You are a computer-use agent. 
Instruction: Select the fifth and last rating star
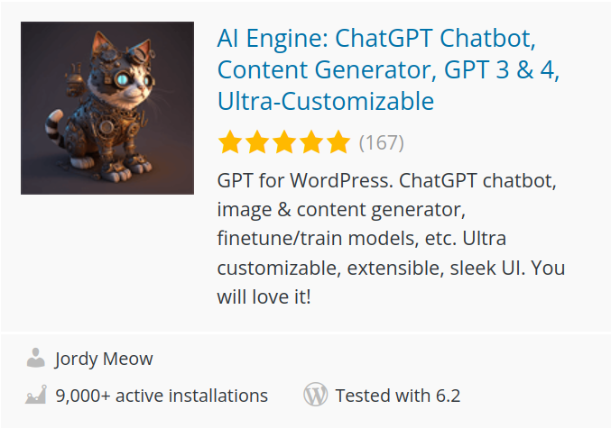point(338,142)
